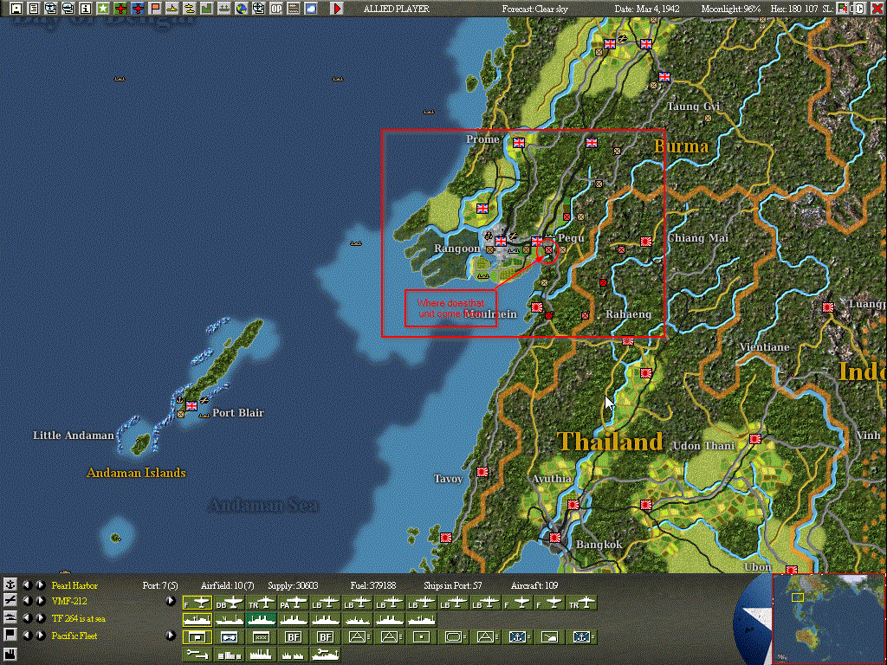The image size is (887, 665).
Task: Click the Japanese flag at Ayuthia
Action: pyautogui.click(x=573, y=505)
